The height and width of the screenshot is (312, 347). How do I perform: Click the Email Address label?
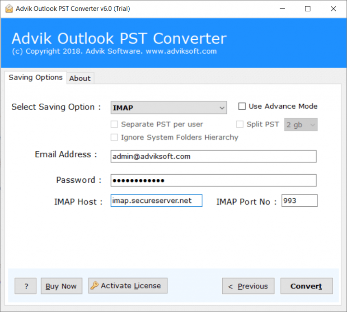[x=66, y=154]
